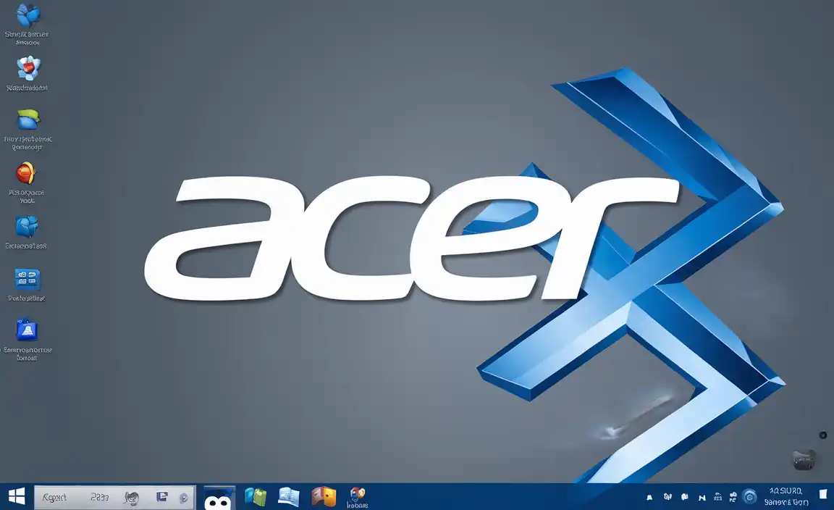Select the white flower desktop icon with red center
The image size is (834, 510).
(28, 68)
